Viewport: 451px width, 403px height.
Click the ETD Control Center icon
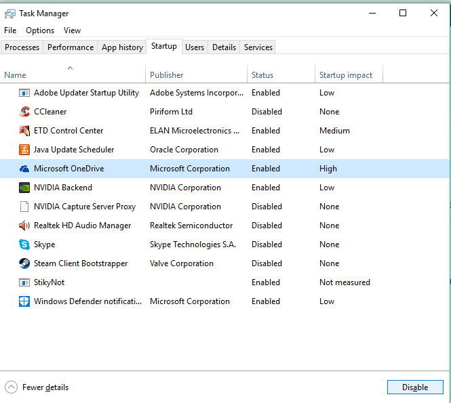click(x=24, y=131)
